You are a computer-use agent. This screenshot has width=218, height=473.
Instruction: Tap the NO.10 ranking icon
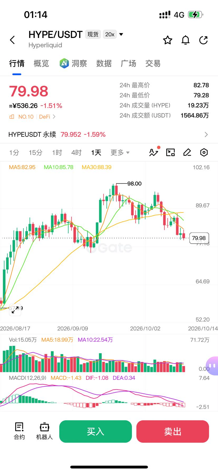[x=12, y=117]
